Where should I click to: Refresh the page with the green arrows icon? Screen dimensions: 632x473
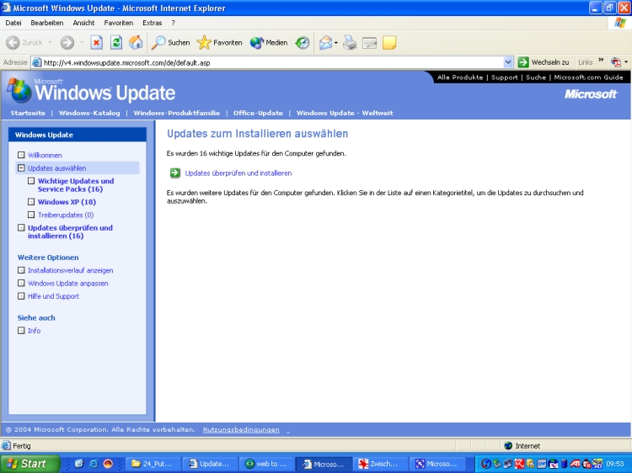pyautogui.click(x=116, y=43)
